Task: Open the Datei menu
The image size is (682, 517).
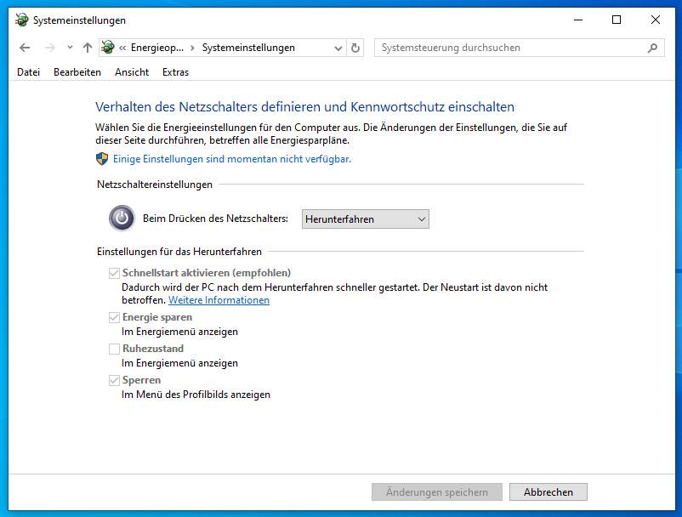Action: pos(28,72)
